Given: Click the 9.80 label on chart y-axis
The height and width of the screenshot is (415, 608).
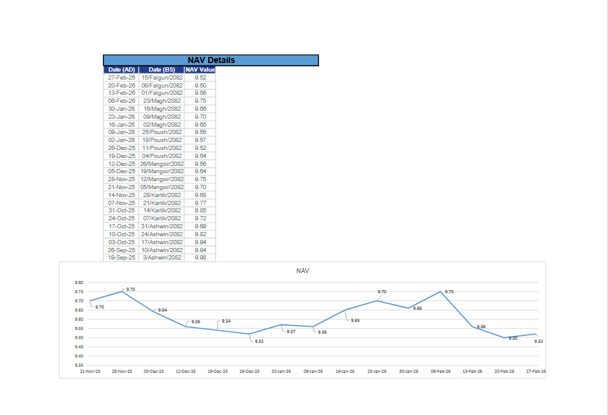Looking at the screenshot, I should coord(78,283).
